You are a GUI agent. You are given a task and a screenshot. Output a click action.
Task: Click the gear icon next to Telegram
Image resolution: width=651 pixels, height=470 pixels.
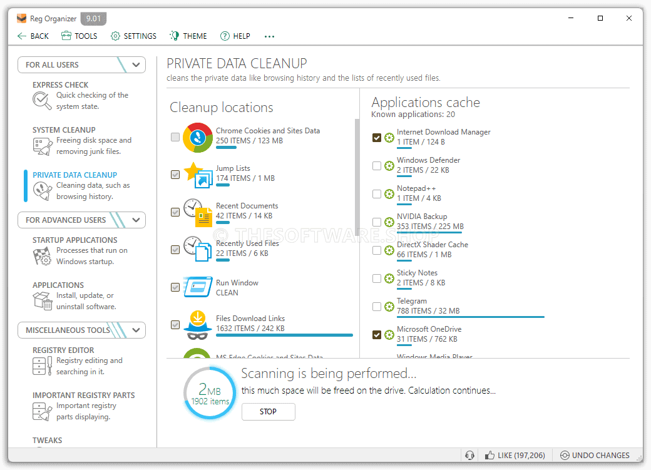coord(389,307)
